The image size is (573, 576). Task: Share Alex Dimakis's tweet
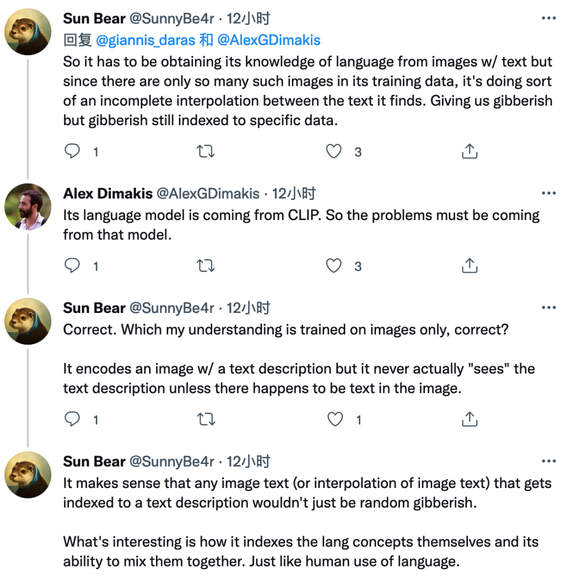coord(469,266)
